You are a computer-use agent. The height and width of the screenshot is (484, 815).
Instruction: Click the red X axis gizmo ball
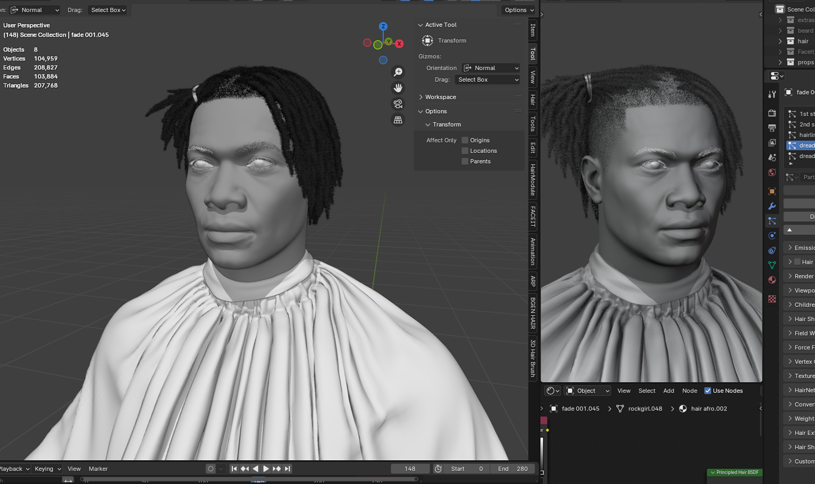coord(399,44)
